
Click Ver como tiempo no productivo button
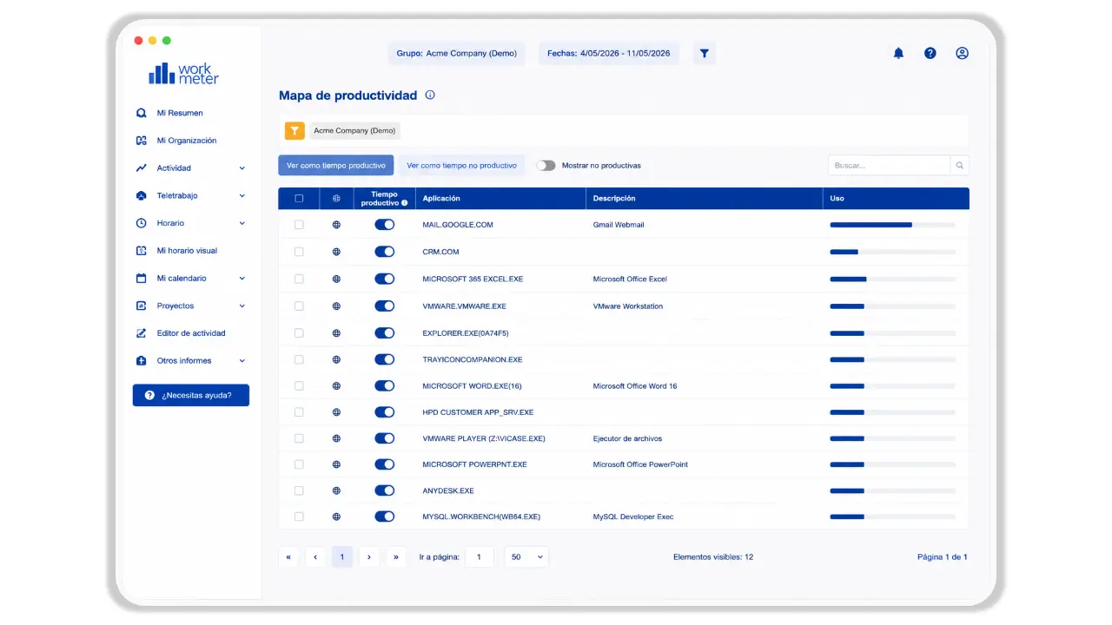[461, 165]
